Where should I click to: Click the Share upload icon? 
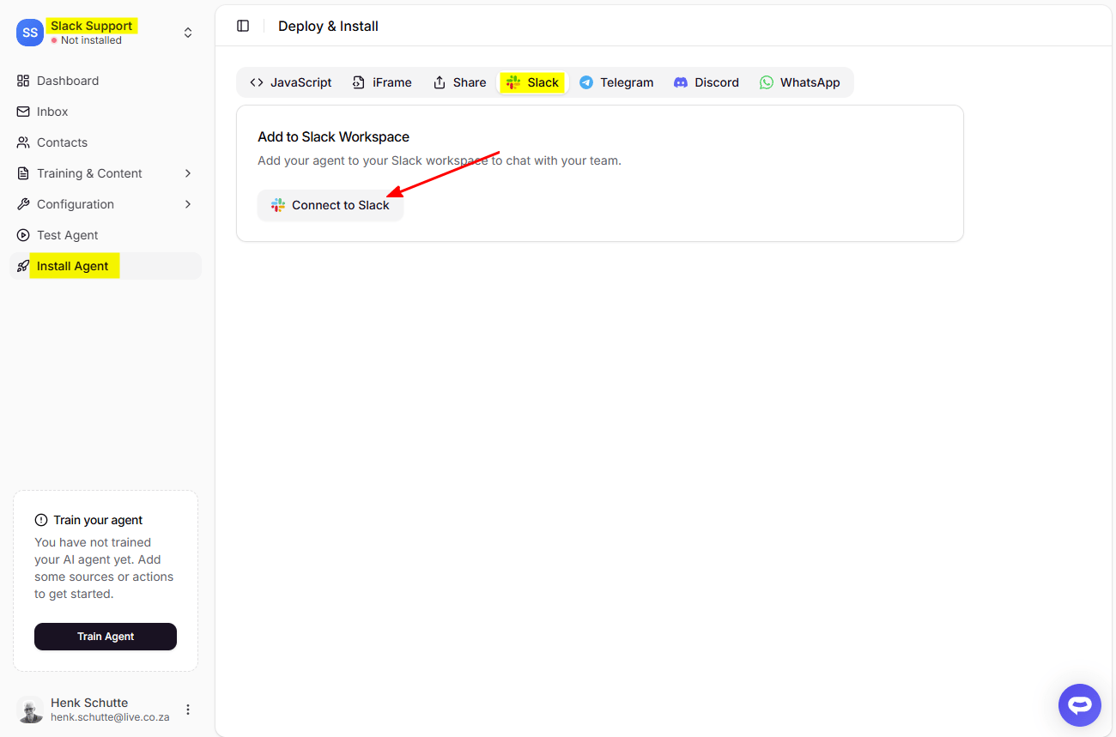pyautogui.click(x=440, y=82)
